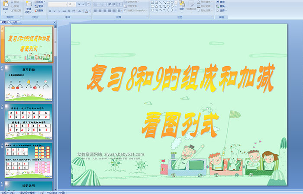303x194 pixels.
Task: Click Convert to SmartArt button
Action: [x=137, y=10]
